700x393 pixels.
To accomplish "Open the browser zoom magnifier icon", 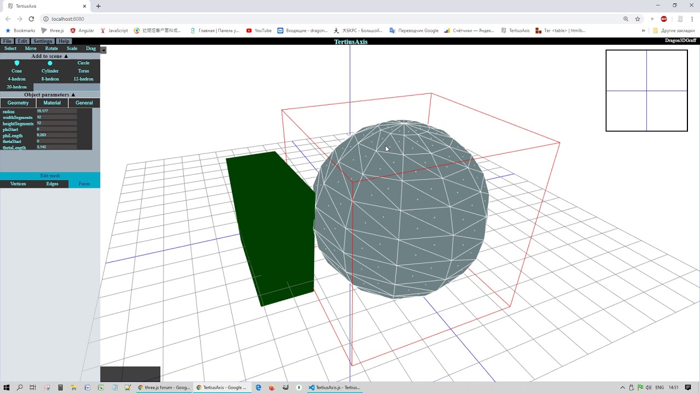I will pyautogui.click(x=626, y=19).
